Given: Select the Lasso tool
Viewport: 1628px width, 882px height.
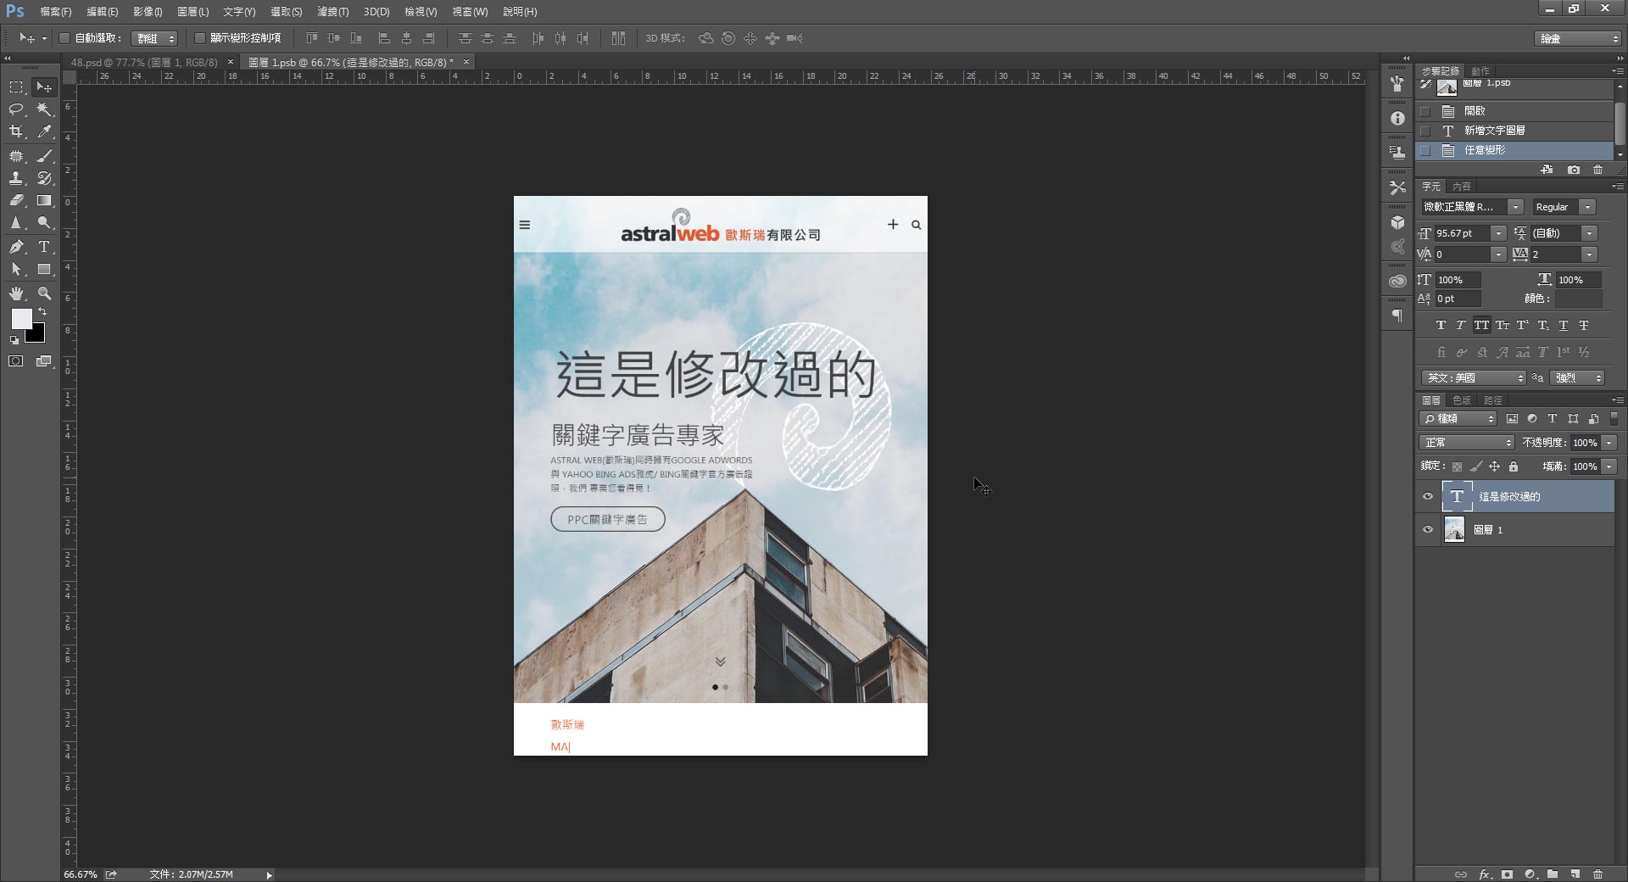Looking at the screenshot, I should click(16, 109).
